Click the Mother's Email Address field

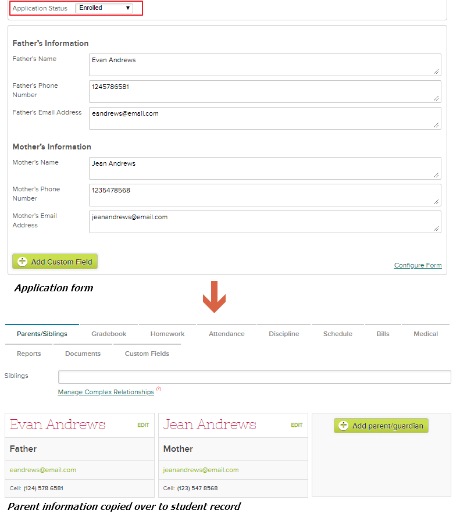pos(265,222)
